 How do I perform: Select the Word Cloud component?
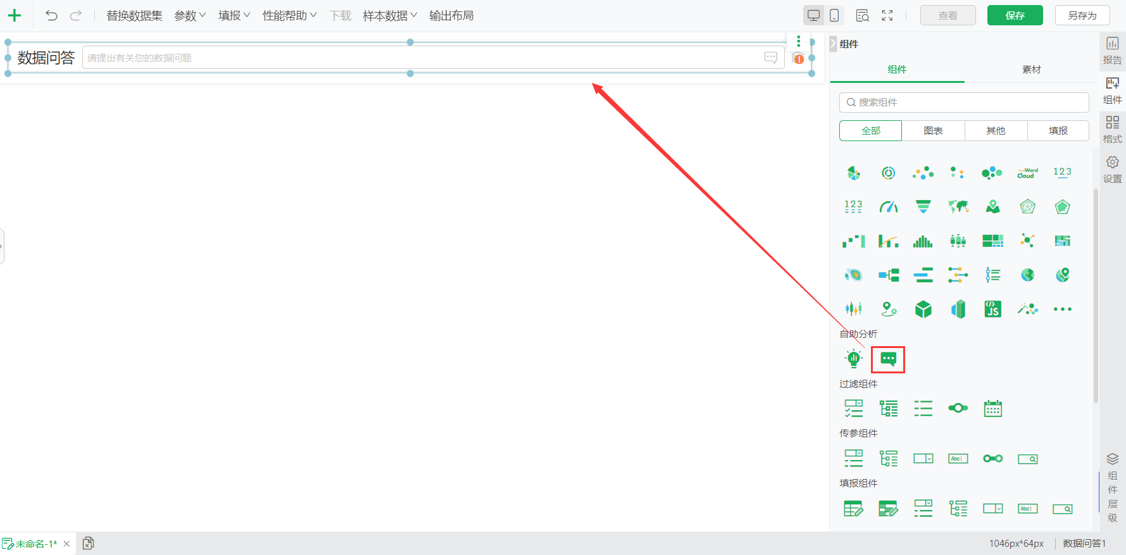[1027, 173]
